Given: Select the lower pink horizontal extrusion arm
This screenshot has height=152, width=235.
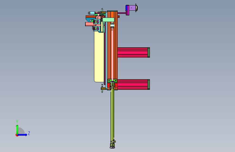Looking at the screenshot, I should [x=133, y=85].
